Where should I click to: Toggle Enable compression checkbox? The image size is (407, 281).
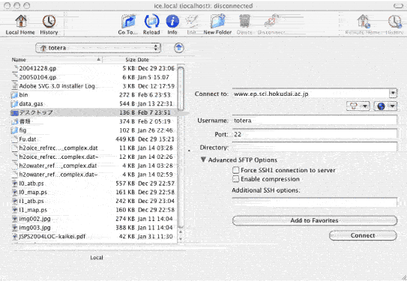pos(235,179)
